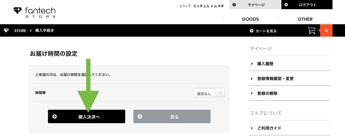
Task: Click the fantech STORE logo
Action: [34, 12]
